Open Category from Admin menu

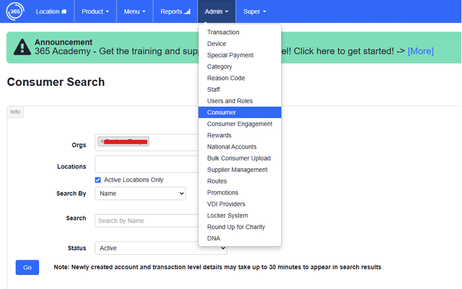pos(240,66)
